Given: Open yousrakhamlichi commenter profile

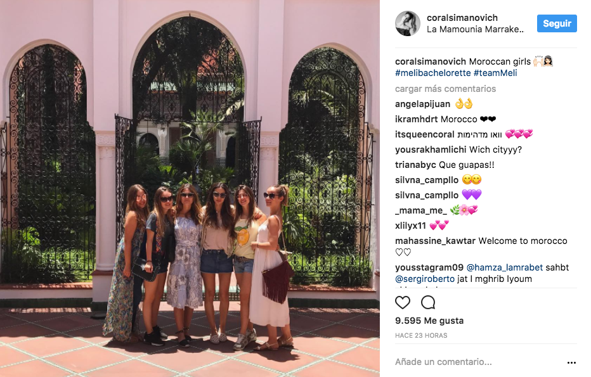Looking at the screenshot, I should pyautogui.click(x=431, y=150).
